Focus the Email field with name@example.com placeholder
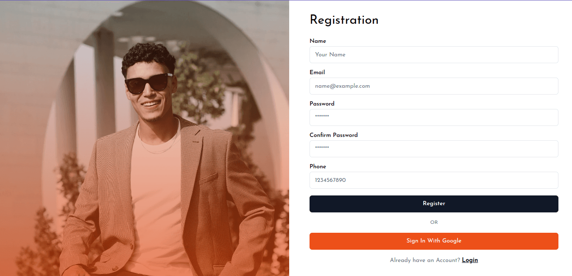Screen dimensions: 572x276 click(434, 86)
